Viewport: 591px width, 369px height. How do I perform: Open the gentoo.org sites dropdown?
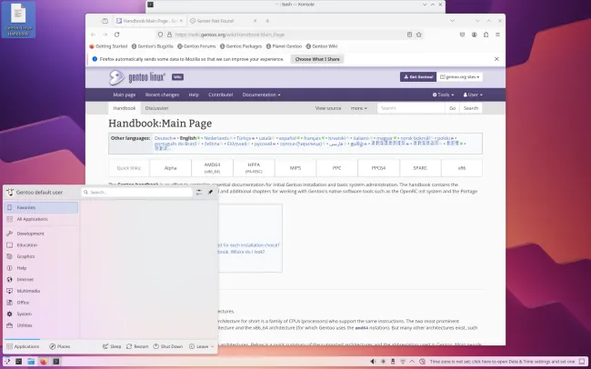point(460,77)
